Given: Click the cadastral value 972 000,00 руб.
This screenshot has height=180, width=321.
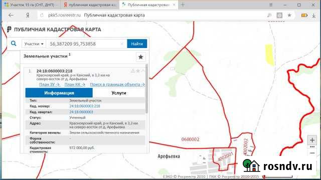Looking at the screenshot, I should (82, 148).
